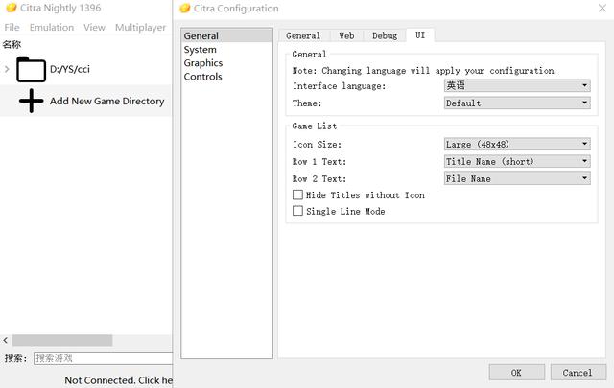The image size is (614, 388).
Task: Switch to the Debug tab
Action: [x=385, y=35]
